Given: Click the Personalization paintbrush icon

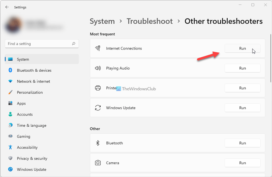Looking at the screenshot, I should 10,93.
